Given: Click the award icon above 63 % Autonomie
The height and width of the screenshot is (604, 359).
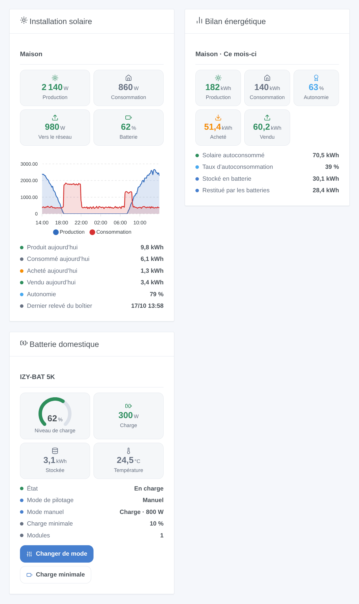Looking at the screenshot, I should click(x=316, y=78).
